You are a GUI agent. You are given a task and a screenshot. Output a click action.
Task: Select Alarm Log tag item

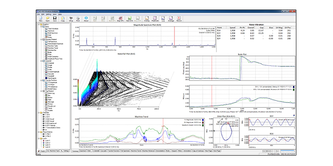[51, 93]
